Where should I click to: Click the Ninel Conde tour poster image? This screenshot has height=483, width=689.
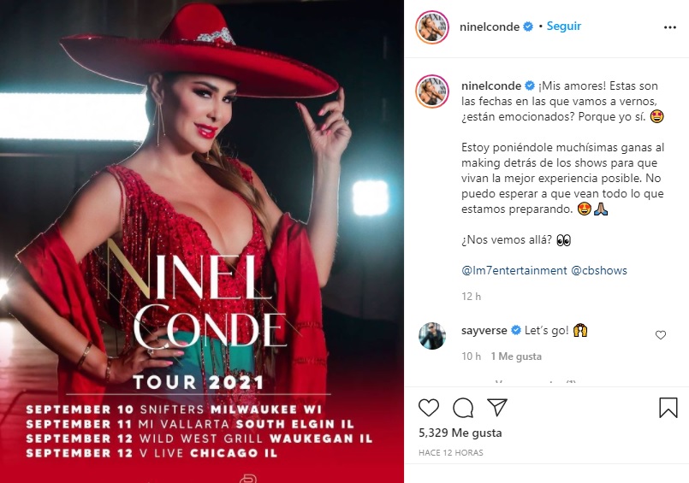(x=202, y=241)
